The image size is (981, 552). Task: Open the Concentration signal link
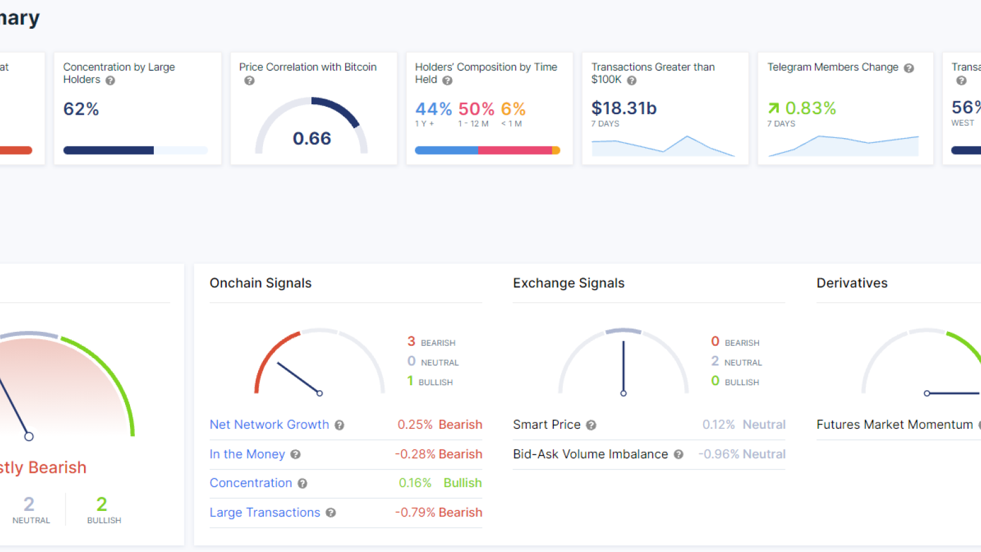point(251,483)
